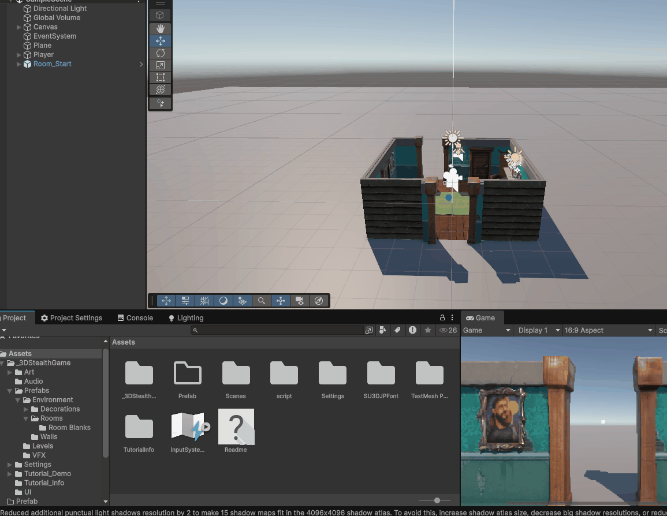Open the Lighting tab

185,318
